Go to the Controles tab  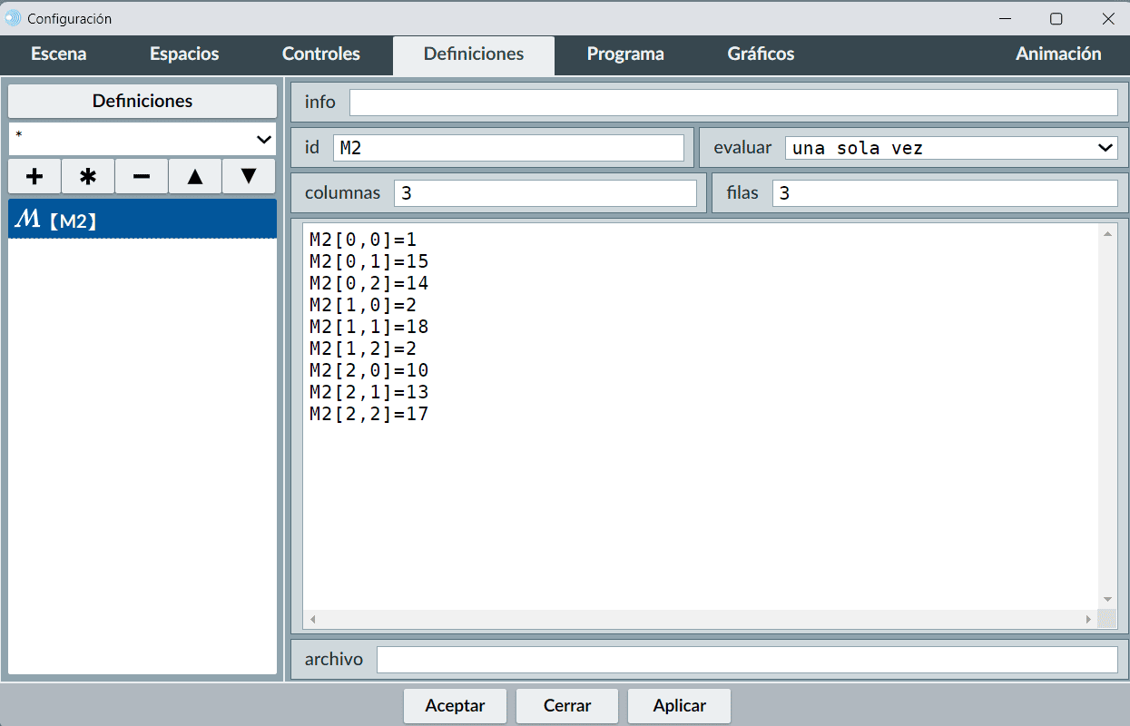point(321,54)
